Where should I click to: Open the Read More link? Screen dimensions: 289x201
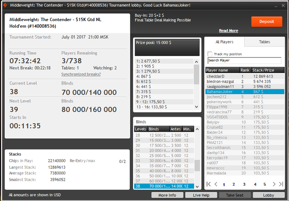click(229, 31)
